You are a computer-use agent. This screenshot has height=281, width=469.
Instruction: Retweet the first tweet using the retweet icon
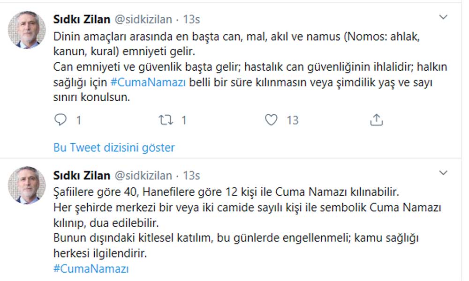coord(166,120)
